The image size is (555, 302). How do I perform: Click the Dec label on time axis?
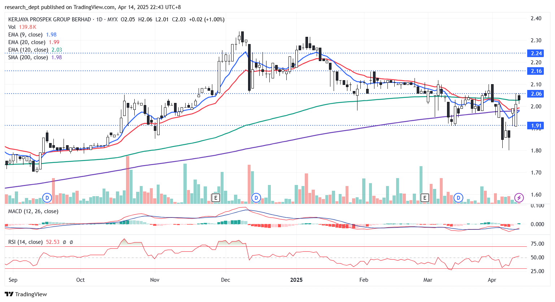click(x=226, y=280)
